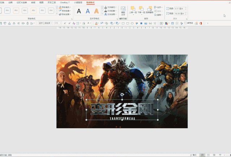231x157 pixels.
Task: Apply the orange outlined WordArt style
Action: point(96,11)
